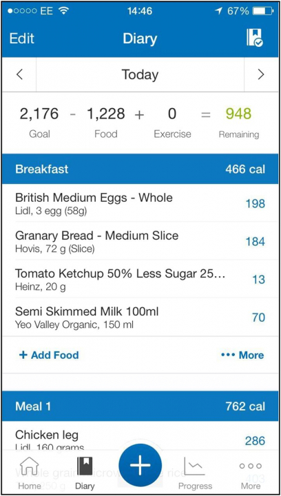
Task: Tap the battery indicator in status bar
Action: (x=263, y=11)
